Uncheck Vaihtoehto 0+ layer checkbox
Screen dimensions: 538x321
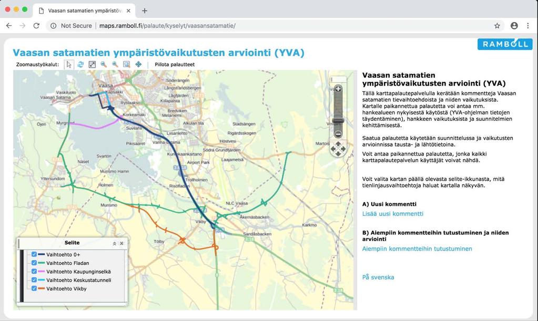[x=34, y=254]
